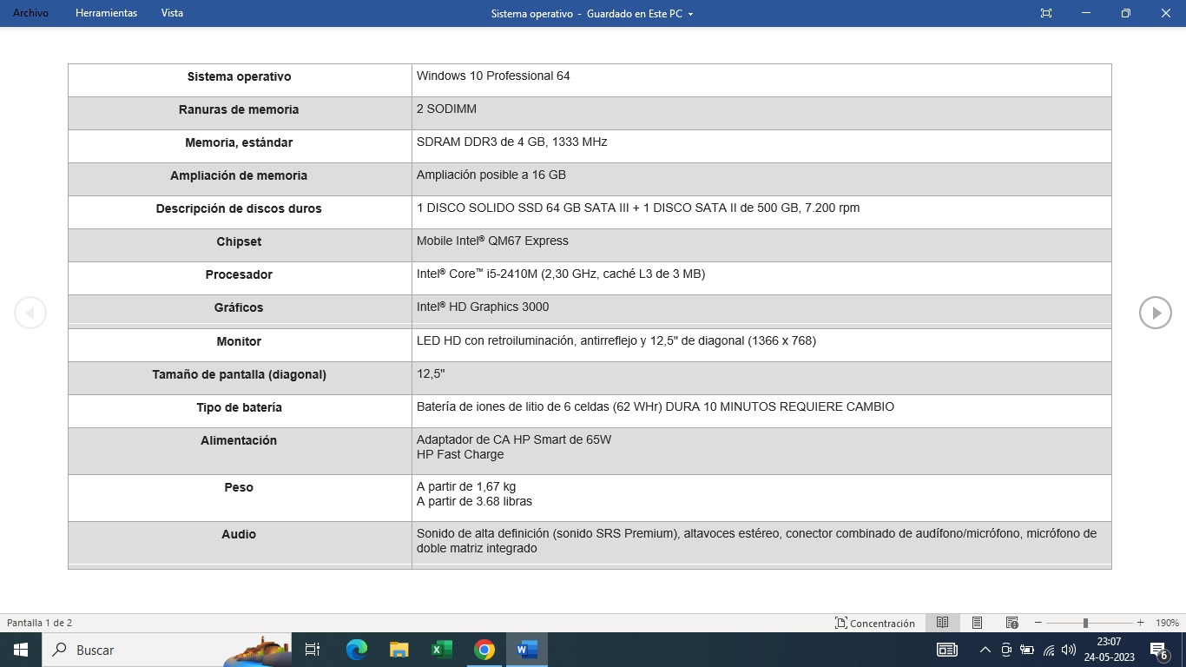
Task: Switch to Read Mode view icon
Action: pyautogui.click(x=942, y=623)
